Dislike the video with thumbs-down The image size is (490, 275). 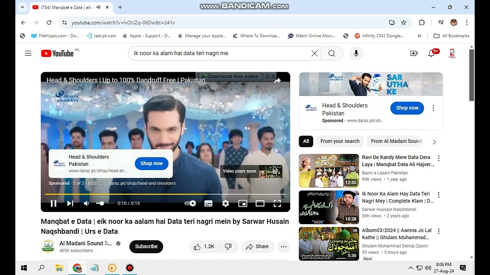pos(228,247)
